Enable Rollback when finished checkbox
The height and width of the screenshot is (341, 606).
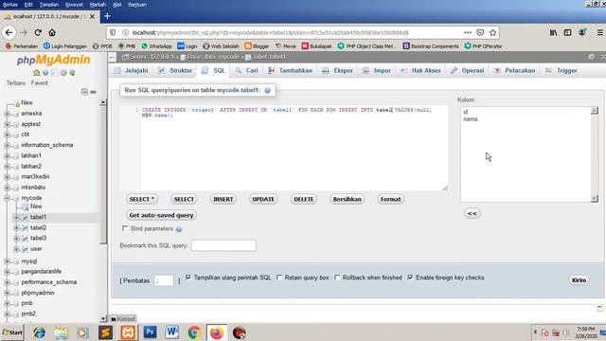337,278
